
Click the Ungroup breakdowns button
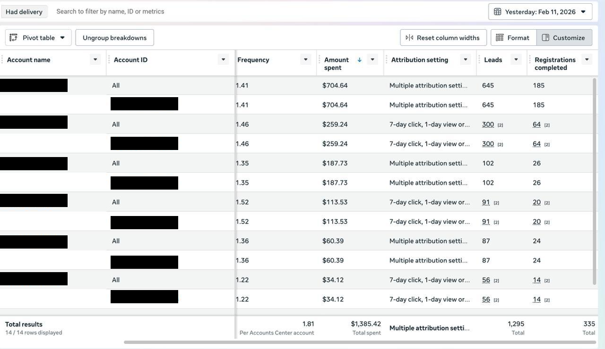click(x=114, y=38)
